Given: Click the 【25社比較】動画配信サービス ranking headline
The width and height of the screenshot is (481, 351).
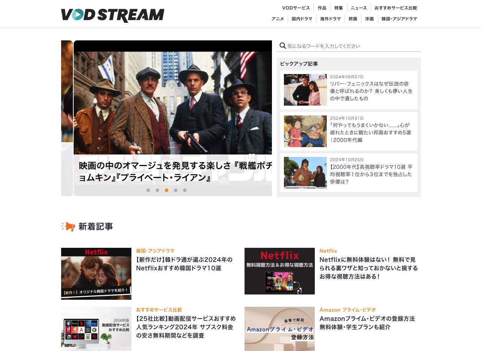Looking at the screenshot, I should point(186,327).
